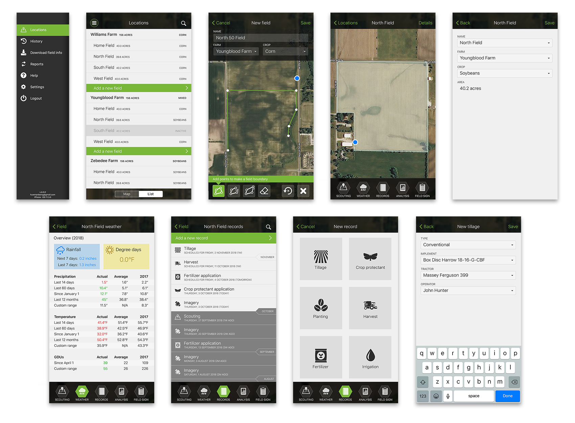This screenshot has height=423, width=575.
Task: Switch locations view to List
Action: click(151, 194)
